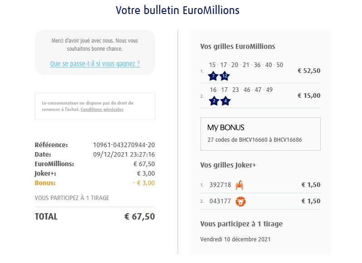Screen dimensions: 362x263
Task: Click star number 2 in second grid
Action: 214,101
